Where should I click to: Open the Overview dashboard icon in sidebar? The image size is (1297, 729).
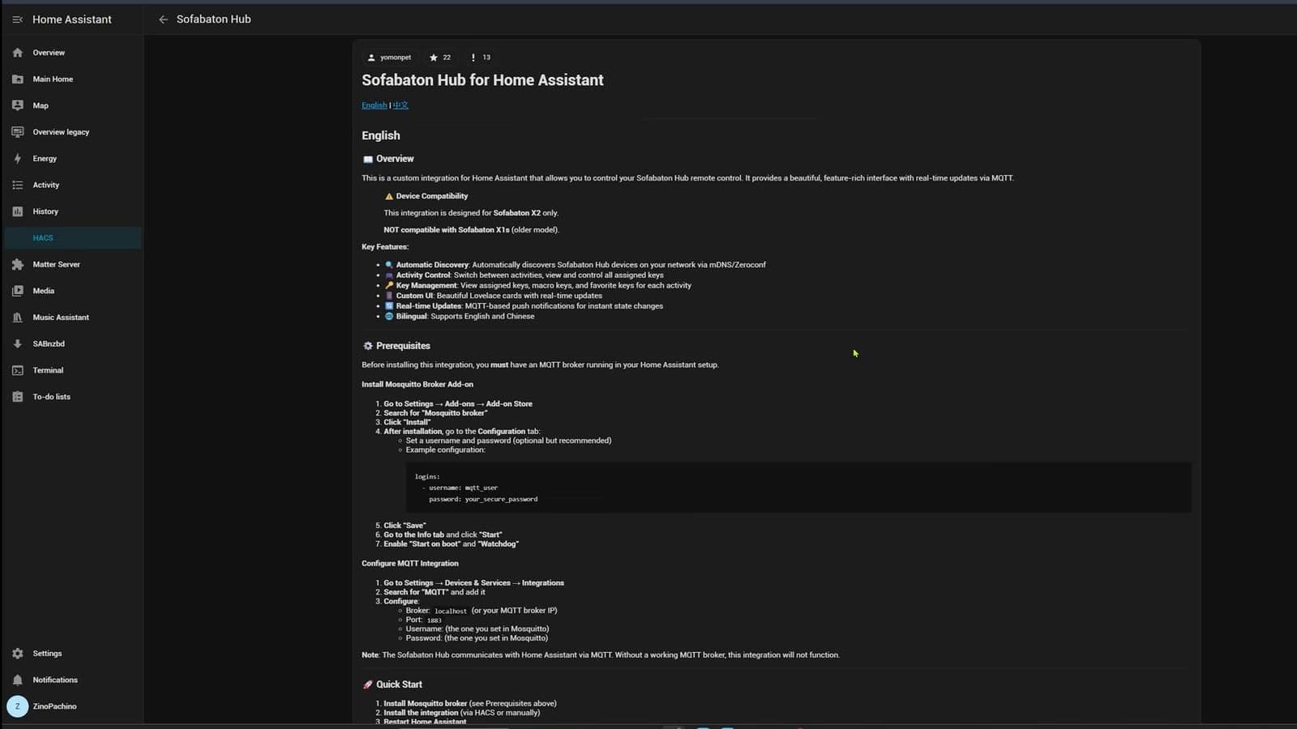(18, 53)
